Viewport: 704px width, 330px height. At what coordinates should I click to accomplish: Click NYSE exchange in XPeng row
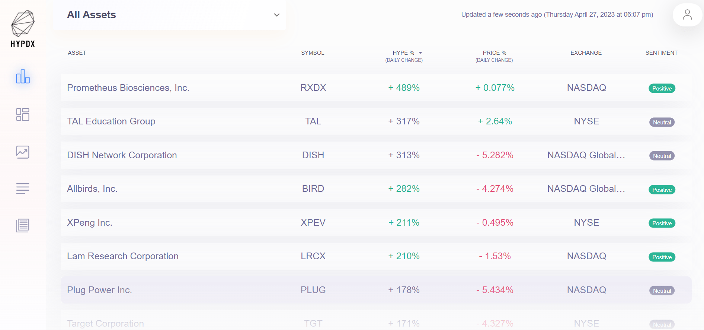586,223
